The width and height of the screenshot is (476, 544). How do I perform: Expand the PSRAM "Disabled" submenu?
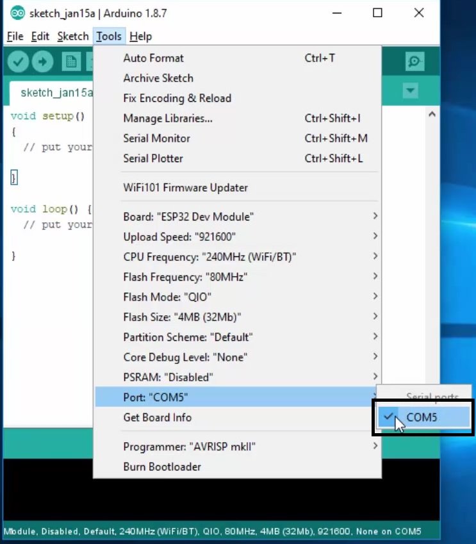(x=238, y=377)
